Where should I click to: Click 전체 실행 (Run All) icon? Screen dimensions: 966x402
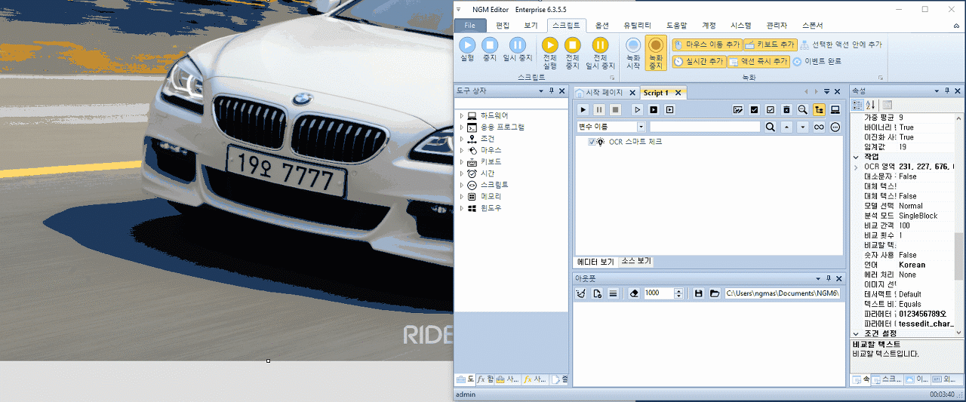550,45
